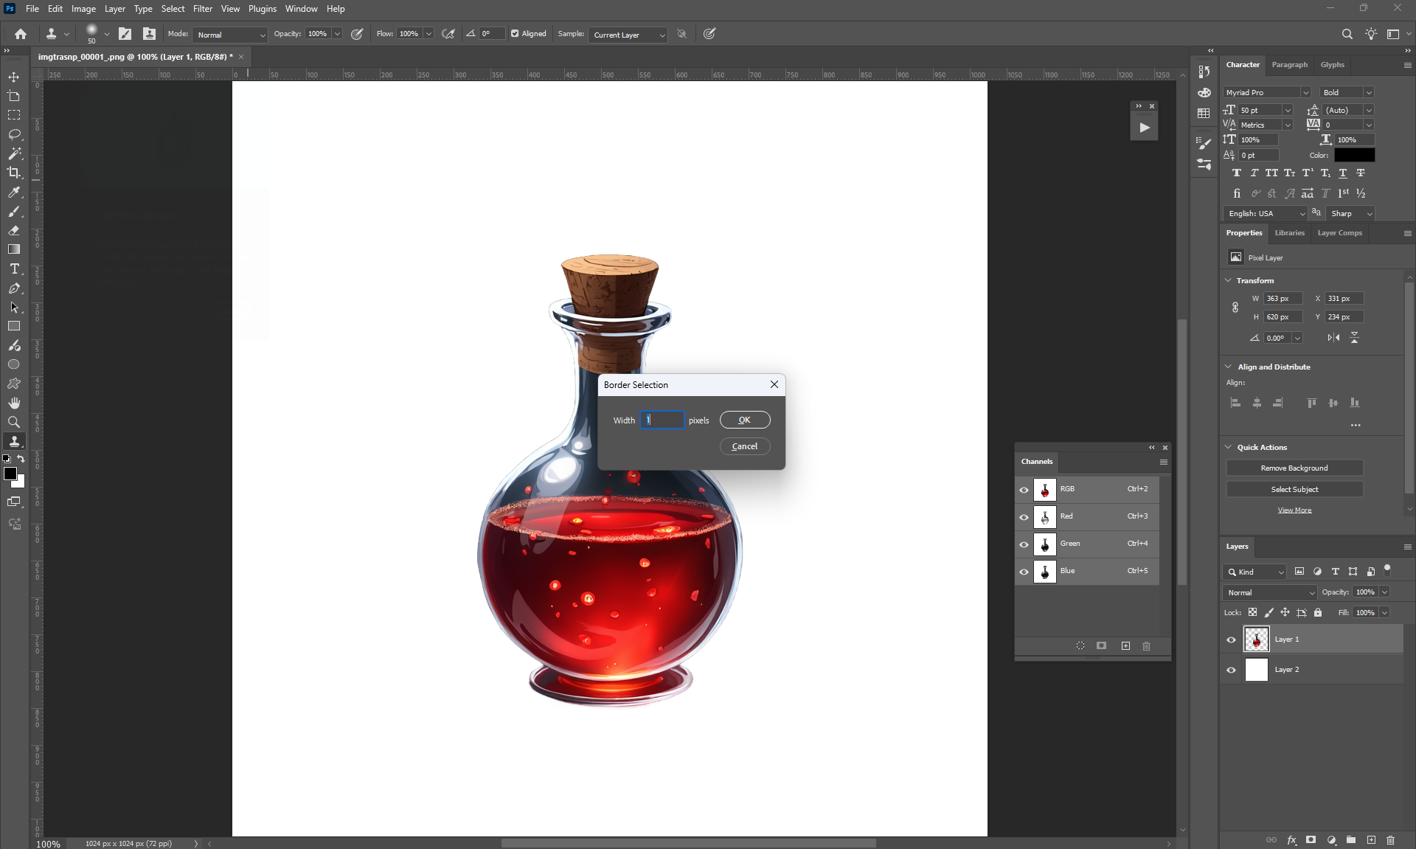Open the Filter menu
The height and width of the screenshot is (849, 1416).
(203, 9)
